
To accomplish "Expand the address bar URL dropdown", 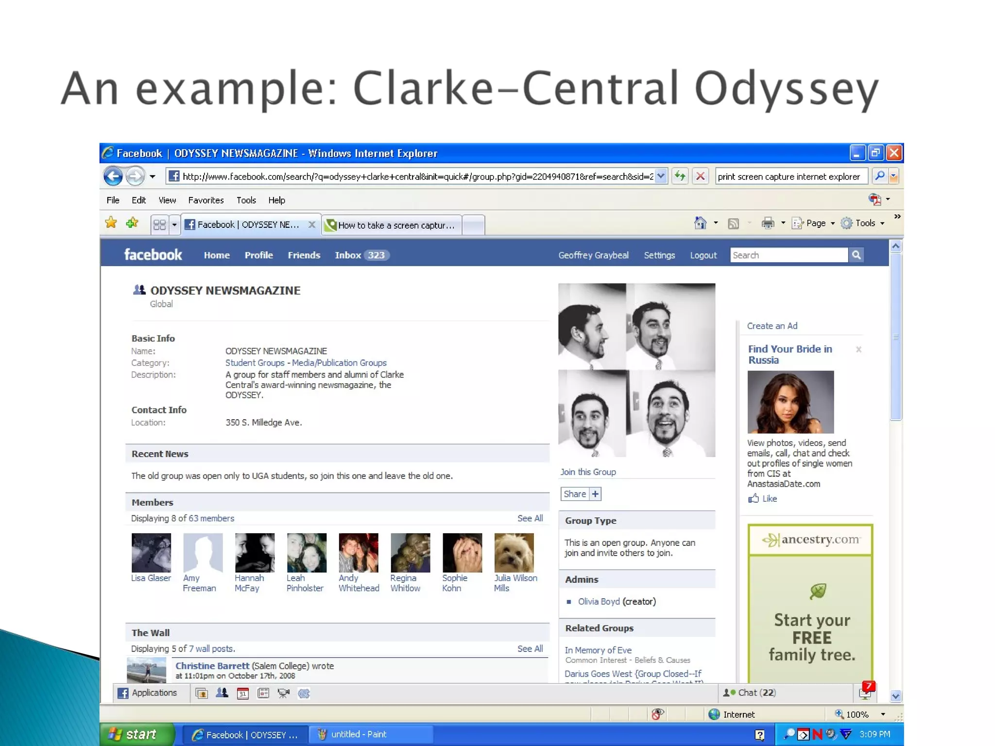I will click(x=661, y=176).
